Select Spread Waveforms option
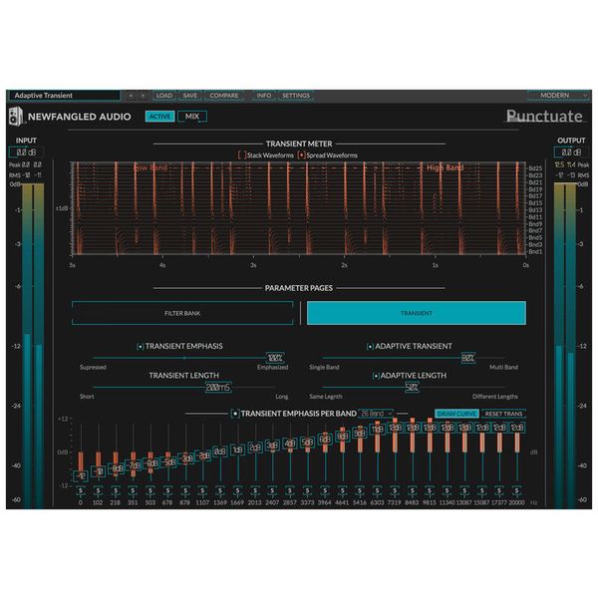This screenshot has width=598, height=598. pos(301,155)
